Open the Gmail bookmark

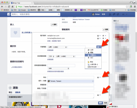(93, 10)
